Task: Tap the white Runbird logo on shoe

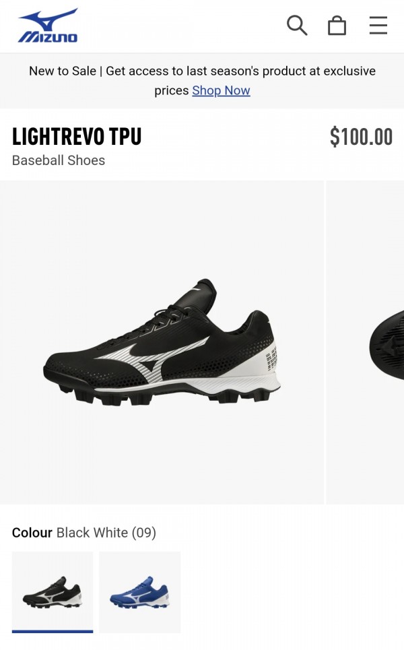Action: tap(152, 358)
